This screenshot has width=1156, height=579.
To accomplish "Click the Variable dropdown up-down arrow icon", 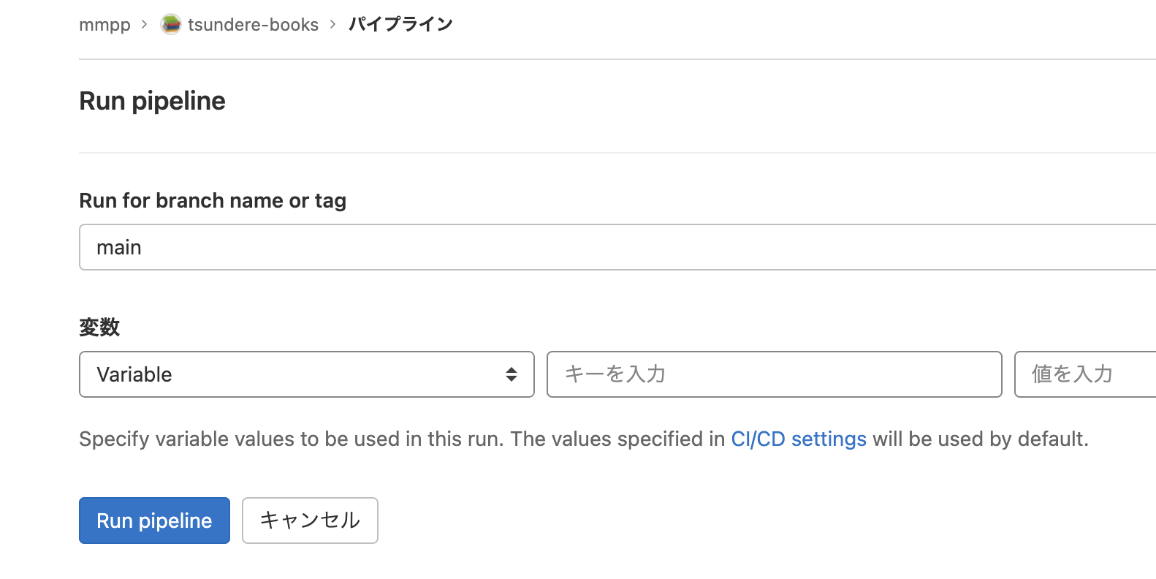I will coord(512,374).
